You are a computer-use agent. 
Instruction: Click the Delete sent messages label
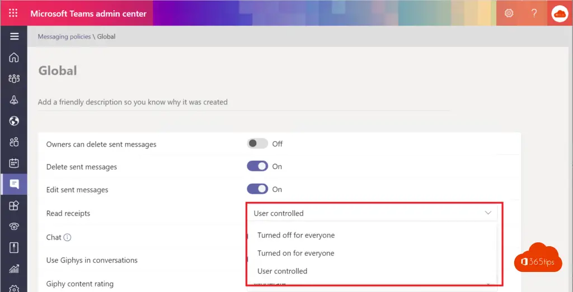pos(82,167)
